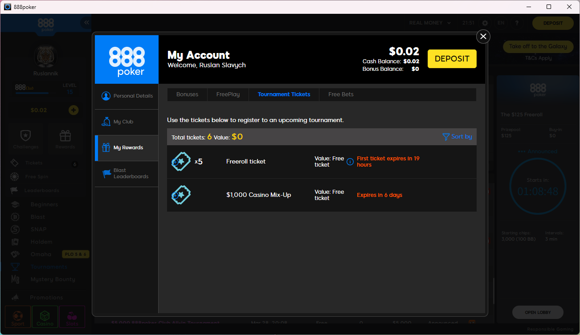Click the $1,000 Casino Mix-Up ticket icon

[x=181, y=195]
